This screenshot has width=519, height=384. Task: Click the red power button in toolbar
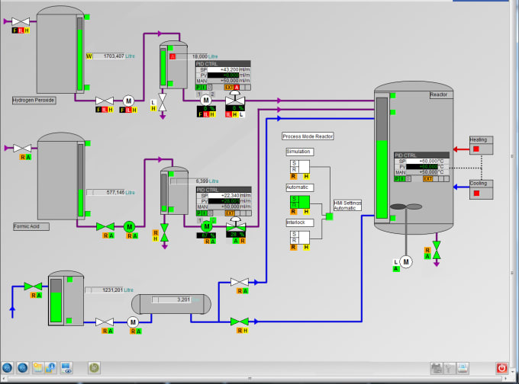pos(501,368)
